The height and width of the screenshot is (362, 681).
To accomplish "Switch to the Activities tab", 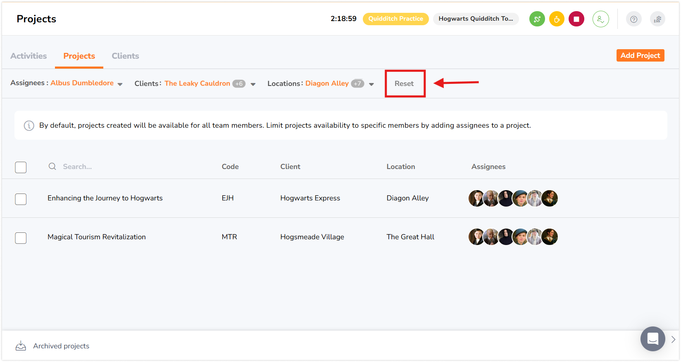I will tap(29, 56).
